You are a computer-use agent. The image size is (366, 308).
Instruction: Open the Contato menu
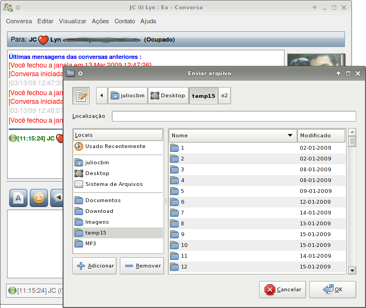coord(125,21)
